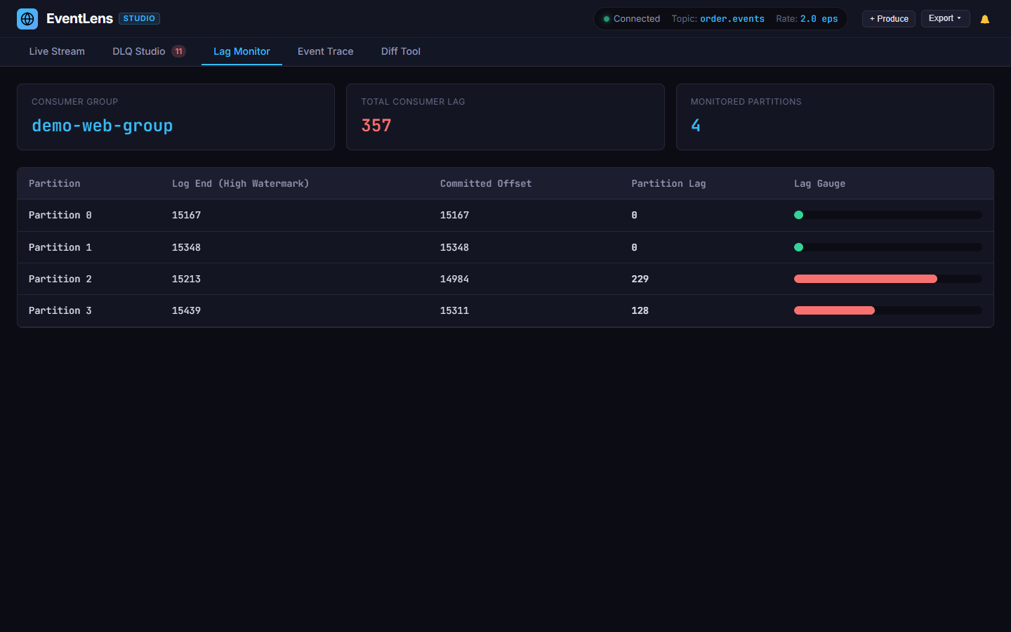Click partition lag value 229
This screenshot has width=1011, height=632.
(x=640, y=279)
